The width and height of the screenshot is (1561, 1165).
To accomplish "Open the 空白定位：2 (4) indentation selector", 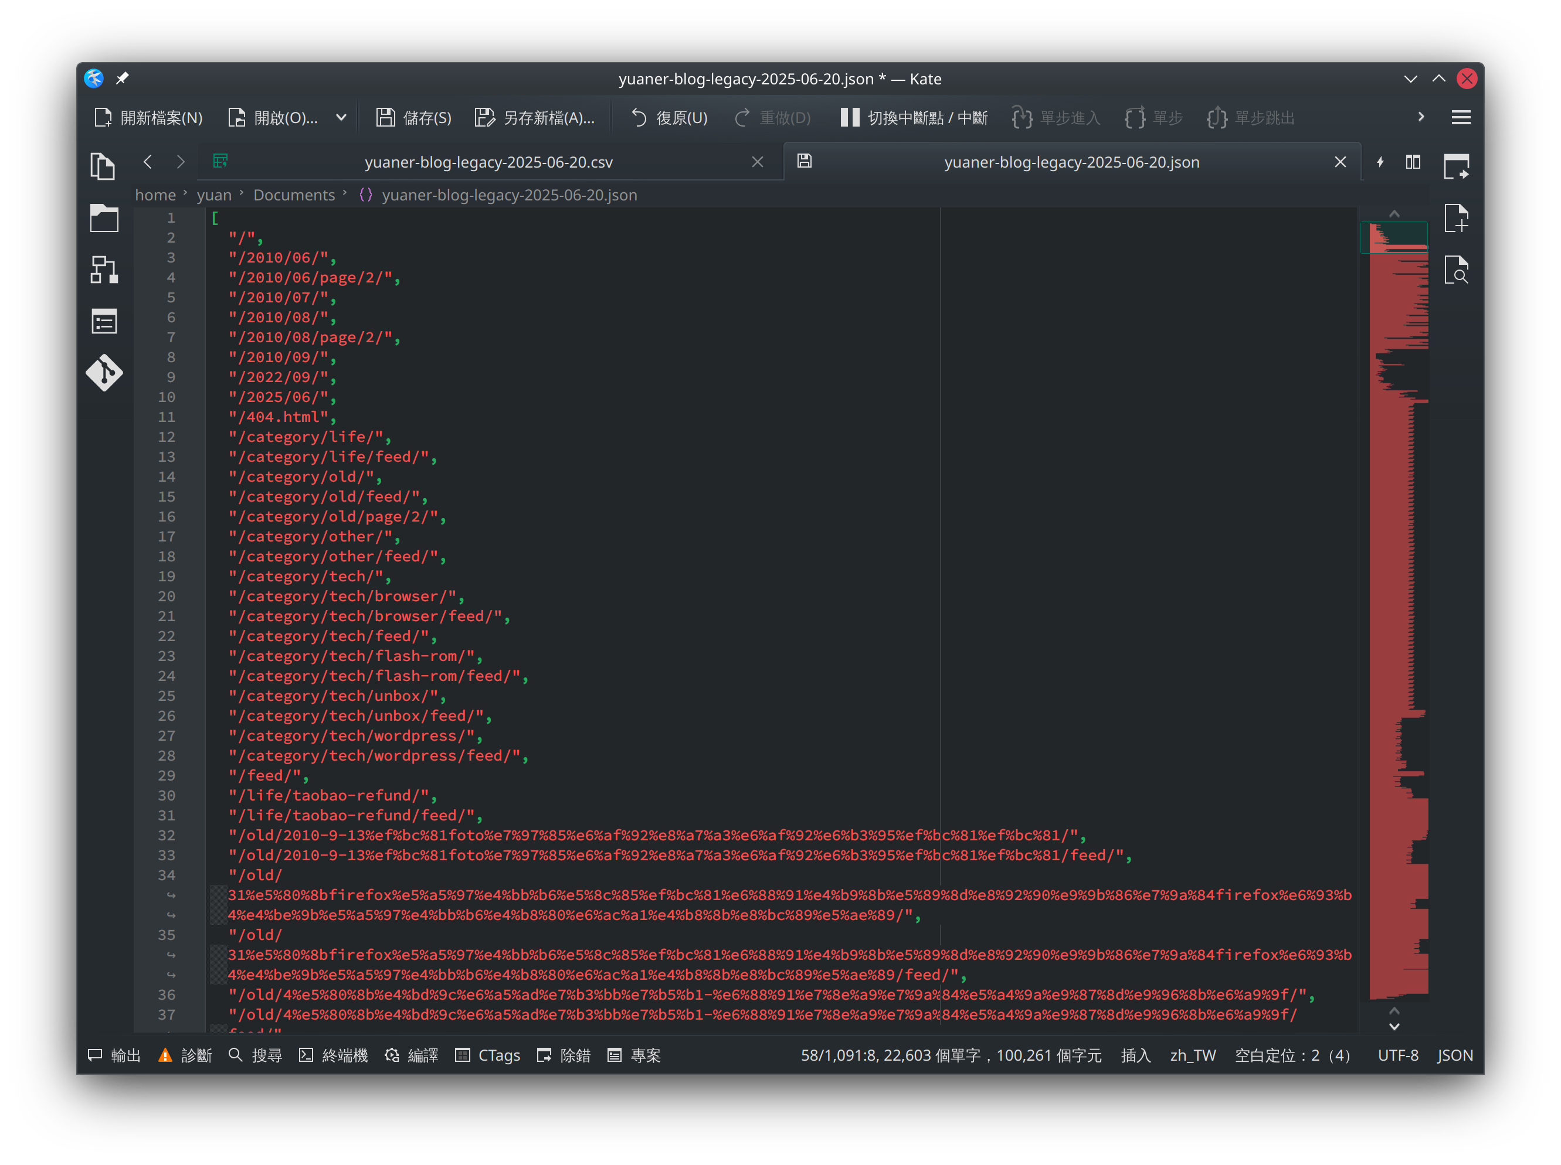I will point(1292,1055).
